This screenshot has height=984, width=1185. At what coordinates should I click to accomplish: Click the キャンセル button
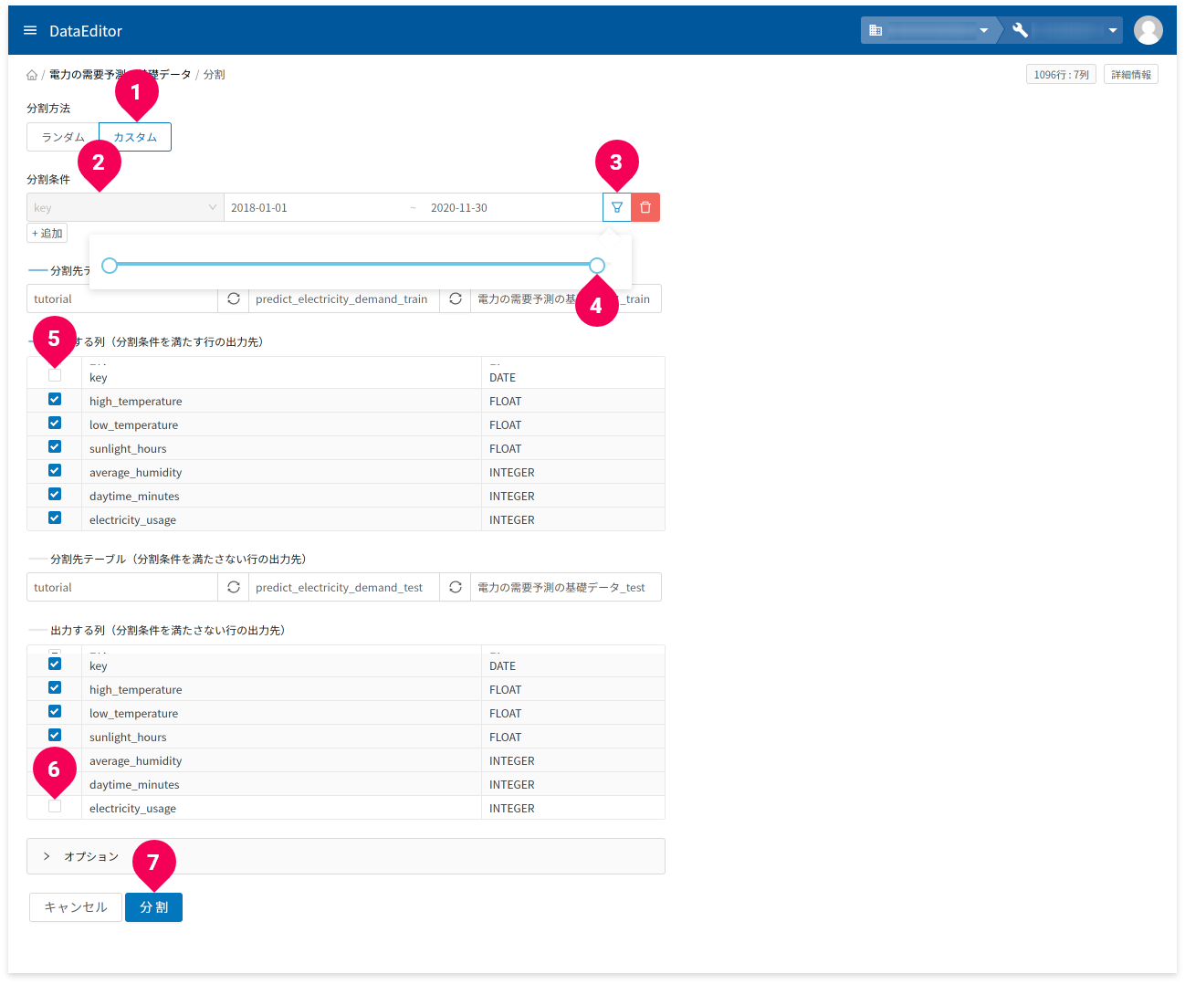[76, 907]
